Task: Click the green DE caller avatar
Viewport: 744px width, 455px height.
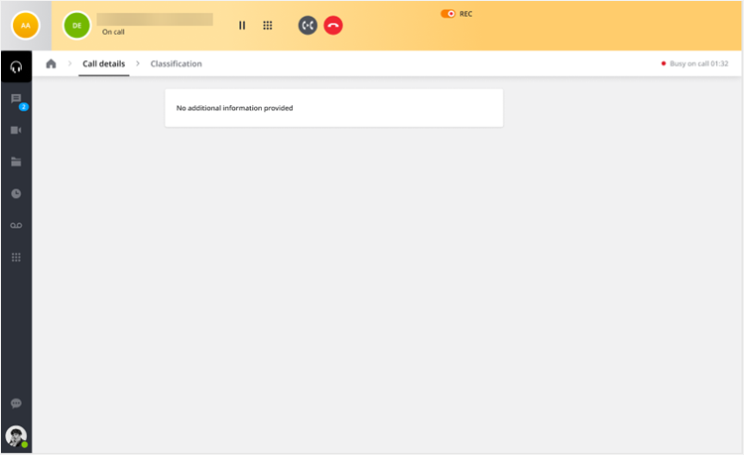Action: (76, 26)
